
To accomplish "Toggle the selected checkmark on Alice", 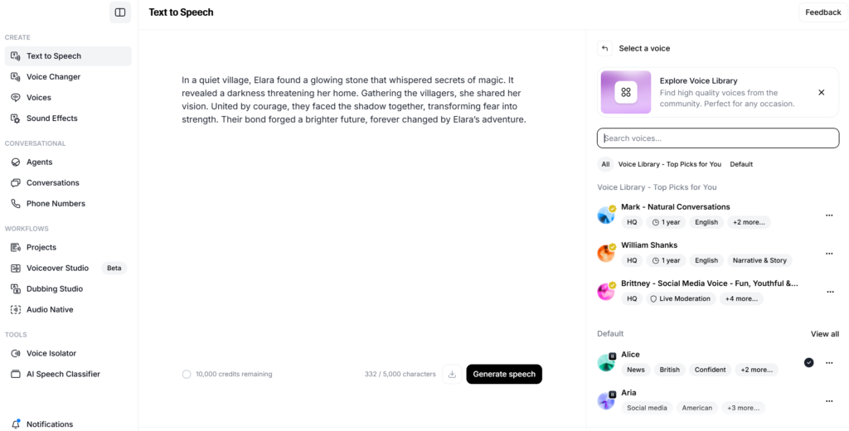I will (809, 362).
